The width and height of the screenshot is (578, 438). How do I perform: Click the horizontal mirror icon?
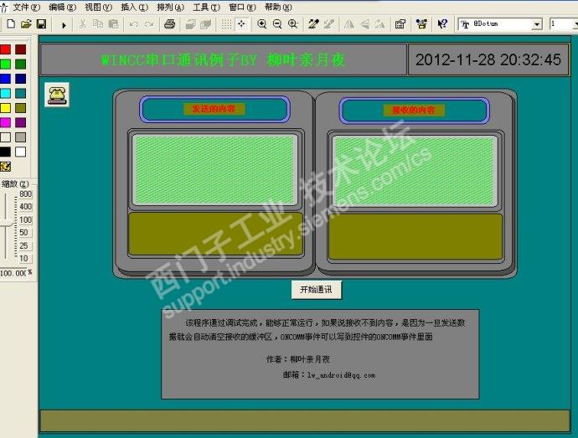348,24
